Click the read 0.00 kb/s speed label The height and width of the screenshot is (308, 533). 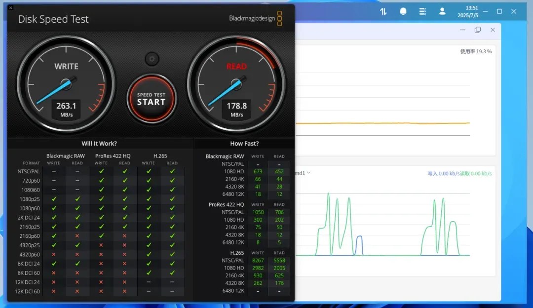pos(476,173)
